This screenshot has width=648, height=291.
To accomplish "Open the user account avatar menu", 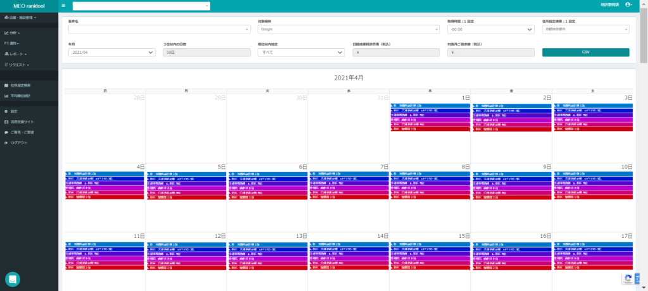I will click(628, 4).
